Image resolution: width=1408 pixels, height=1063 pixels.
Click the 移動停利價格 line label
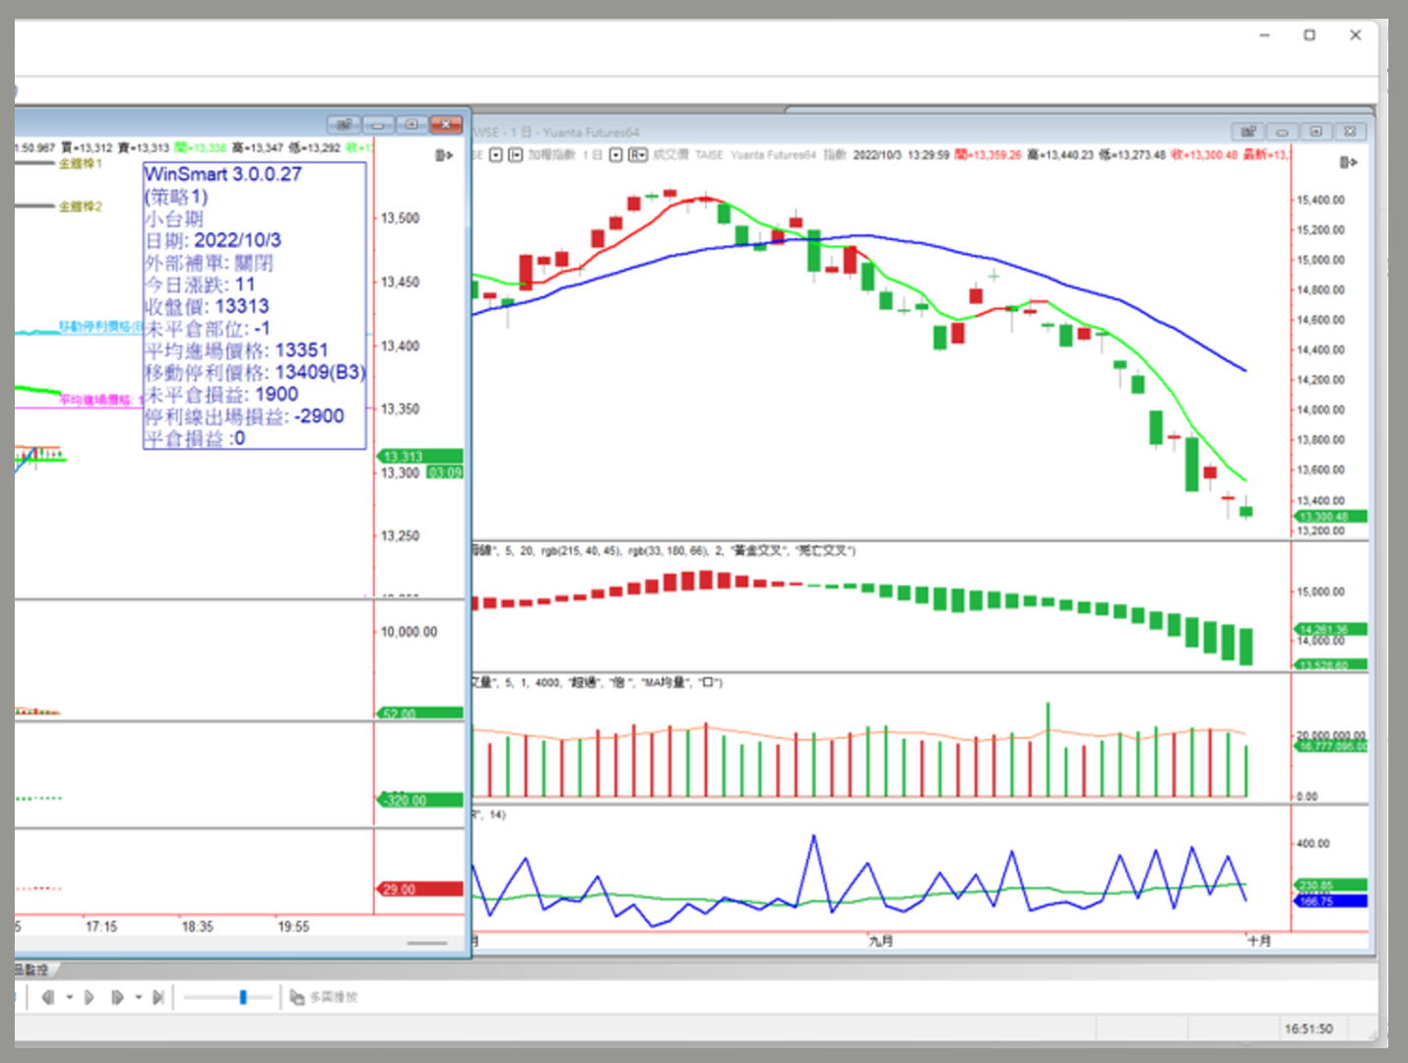click(100, 326)
